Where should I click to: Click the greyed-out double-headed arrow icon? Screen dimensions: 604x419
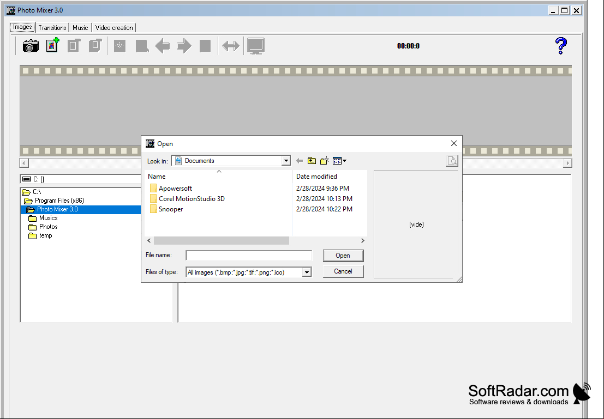[x=231, y=46]
